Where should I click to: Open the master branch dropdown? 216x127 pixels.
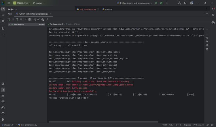coord(38,3)
